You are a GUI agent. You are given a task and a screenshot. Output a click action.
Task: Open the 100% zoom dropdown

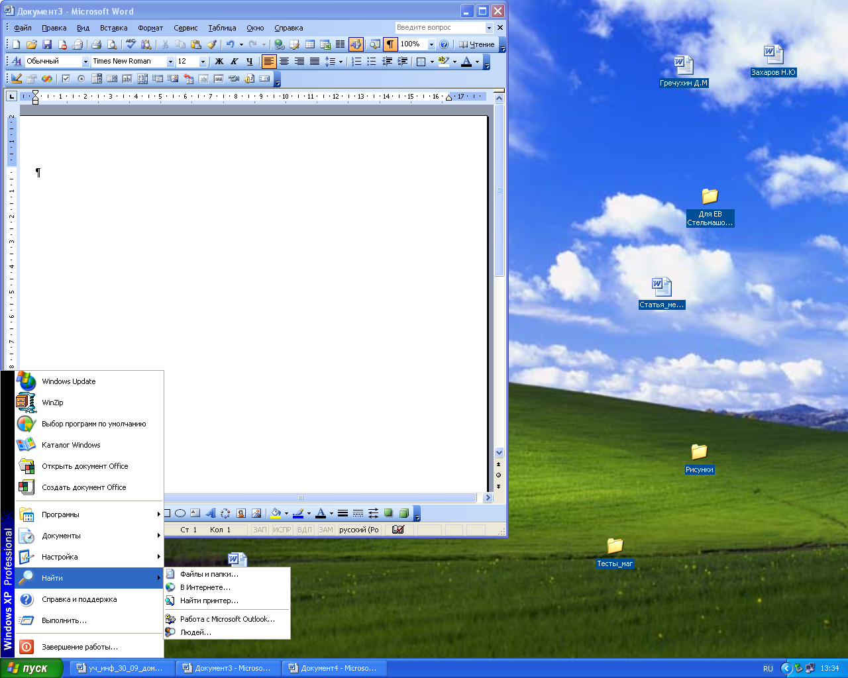point(431,44)
